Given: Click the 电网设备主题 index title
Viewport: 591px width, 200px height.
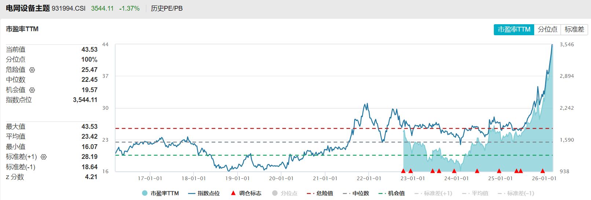Looking at the screenshot, I should coord(28,8).
